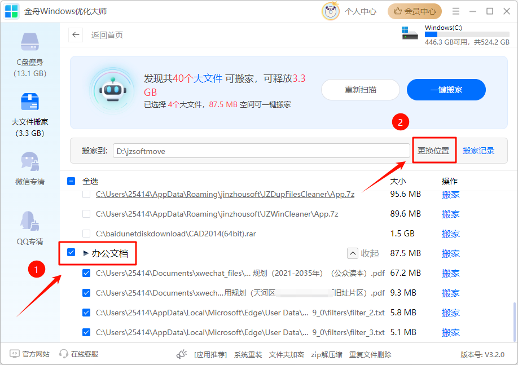Check the JZWinCleaner App.7z checkbox
Screen dimensions: 518x365
point(86,214)
